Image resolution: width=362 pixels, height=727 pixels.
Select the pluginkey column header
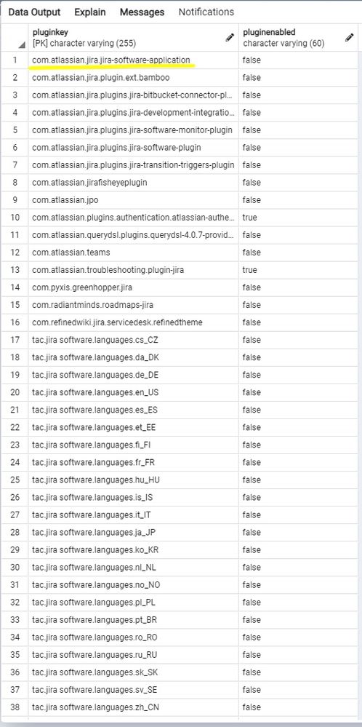[133, 38]
